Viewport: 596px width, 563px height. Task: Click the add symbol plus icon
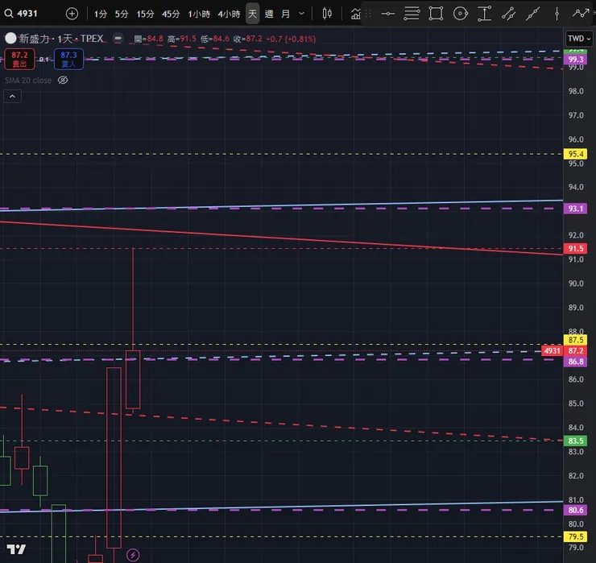72,14
